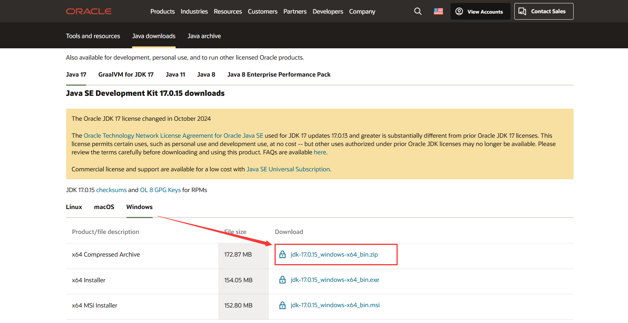
Task: Open the Company menu
Action: (362, 11)
